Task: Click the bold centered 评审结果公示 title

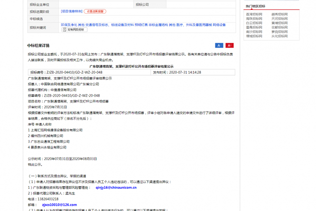Action: tap(131, 66)
